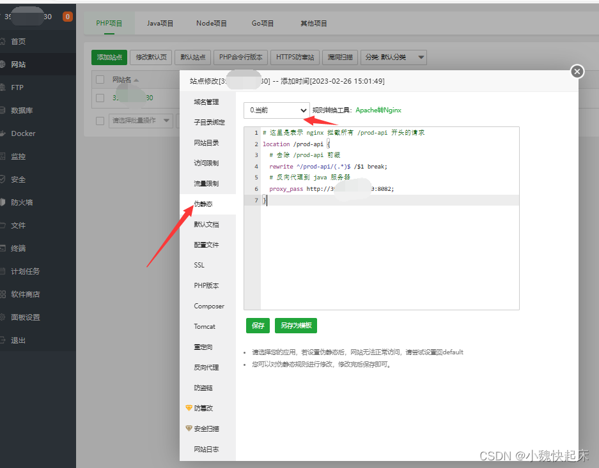
Task: Open the 文件 files section in sidebar
Action: coord(19,225)
